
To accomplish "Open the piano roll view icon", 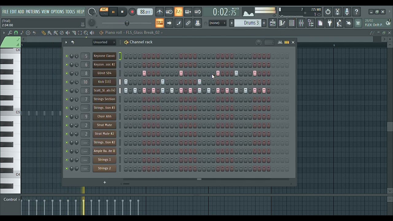I will (x=282, y=23).
